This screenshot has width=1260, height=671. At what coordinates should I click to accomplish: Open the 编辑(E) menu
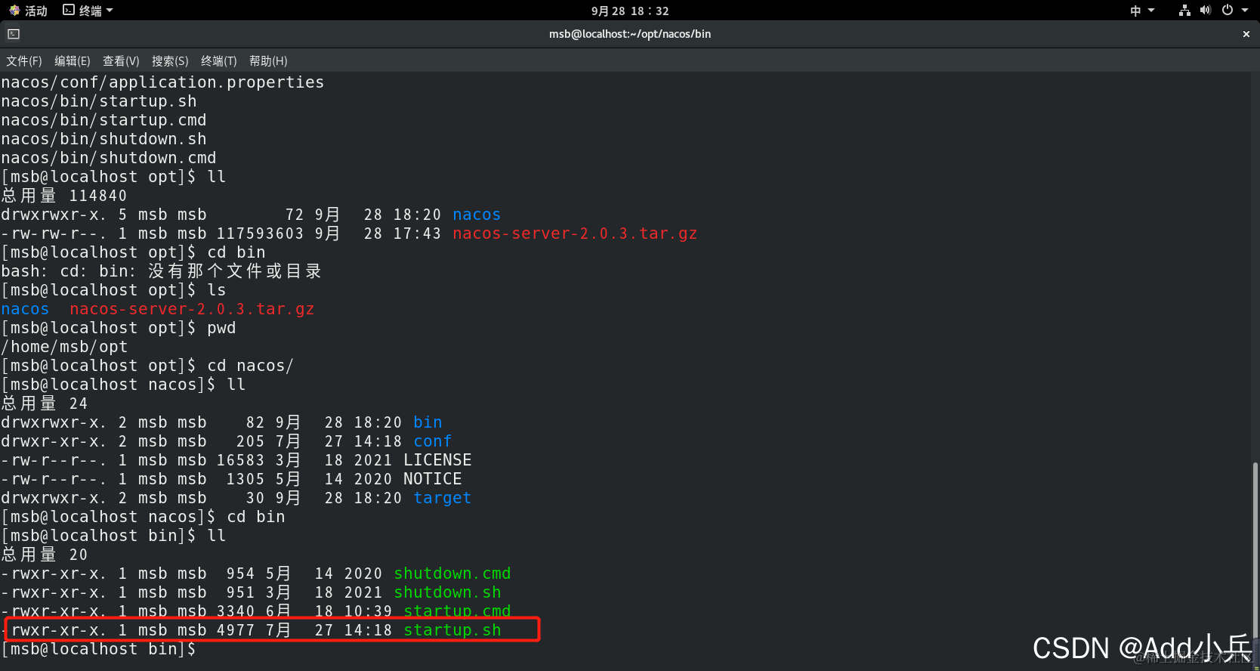click(73, 61)
